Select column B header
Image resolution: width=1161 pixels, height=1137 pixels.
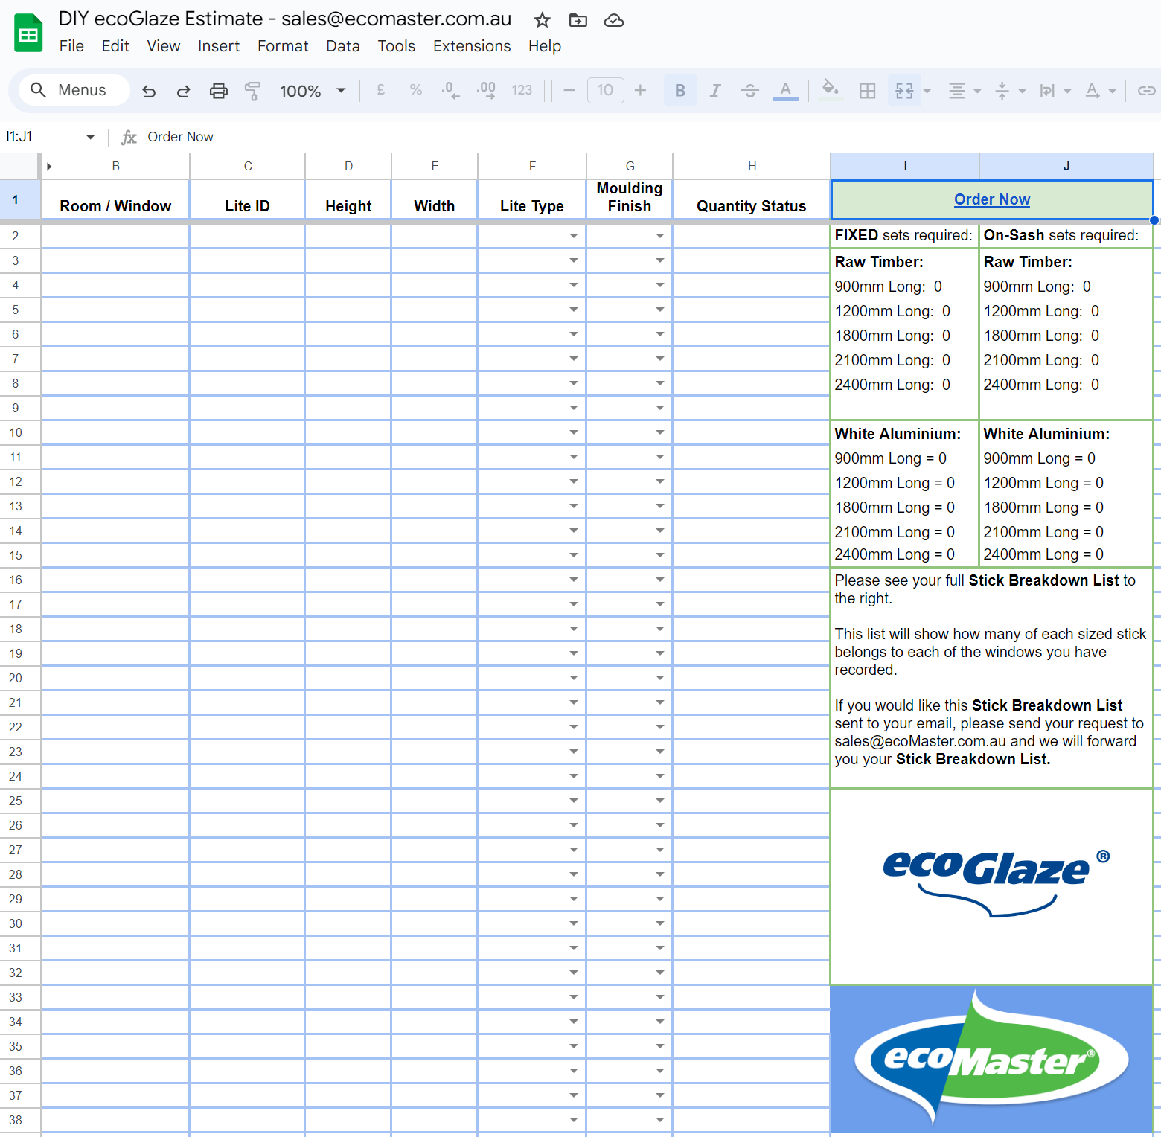pos(115,166)
